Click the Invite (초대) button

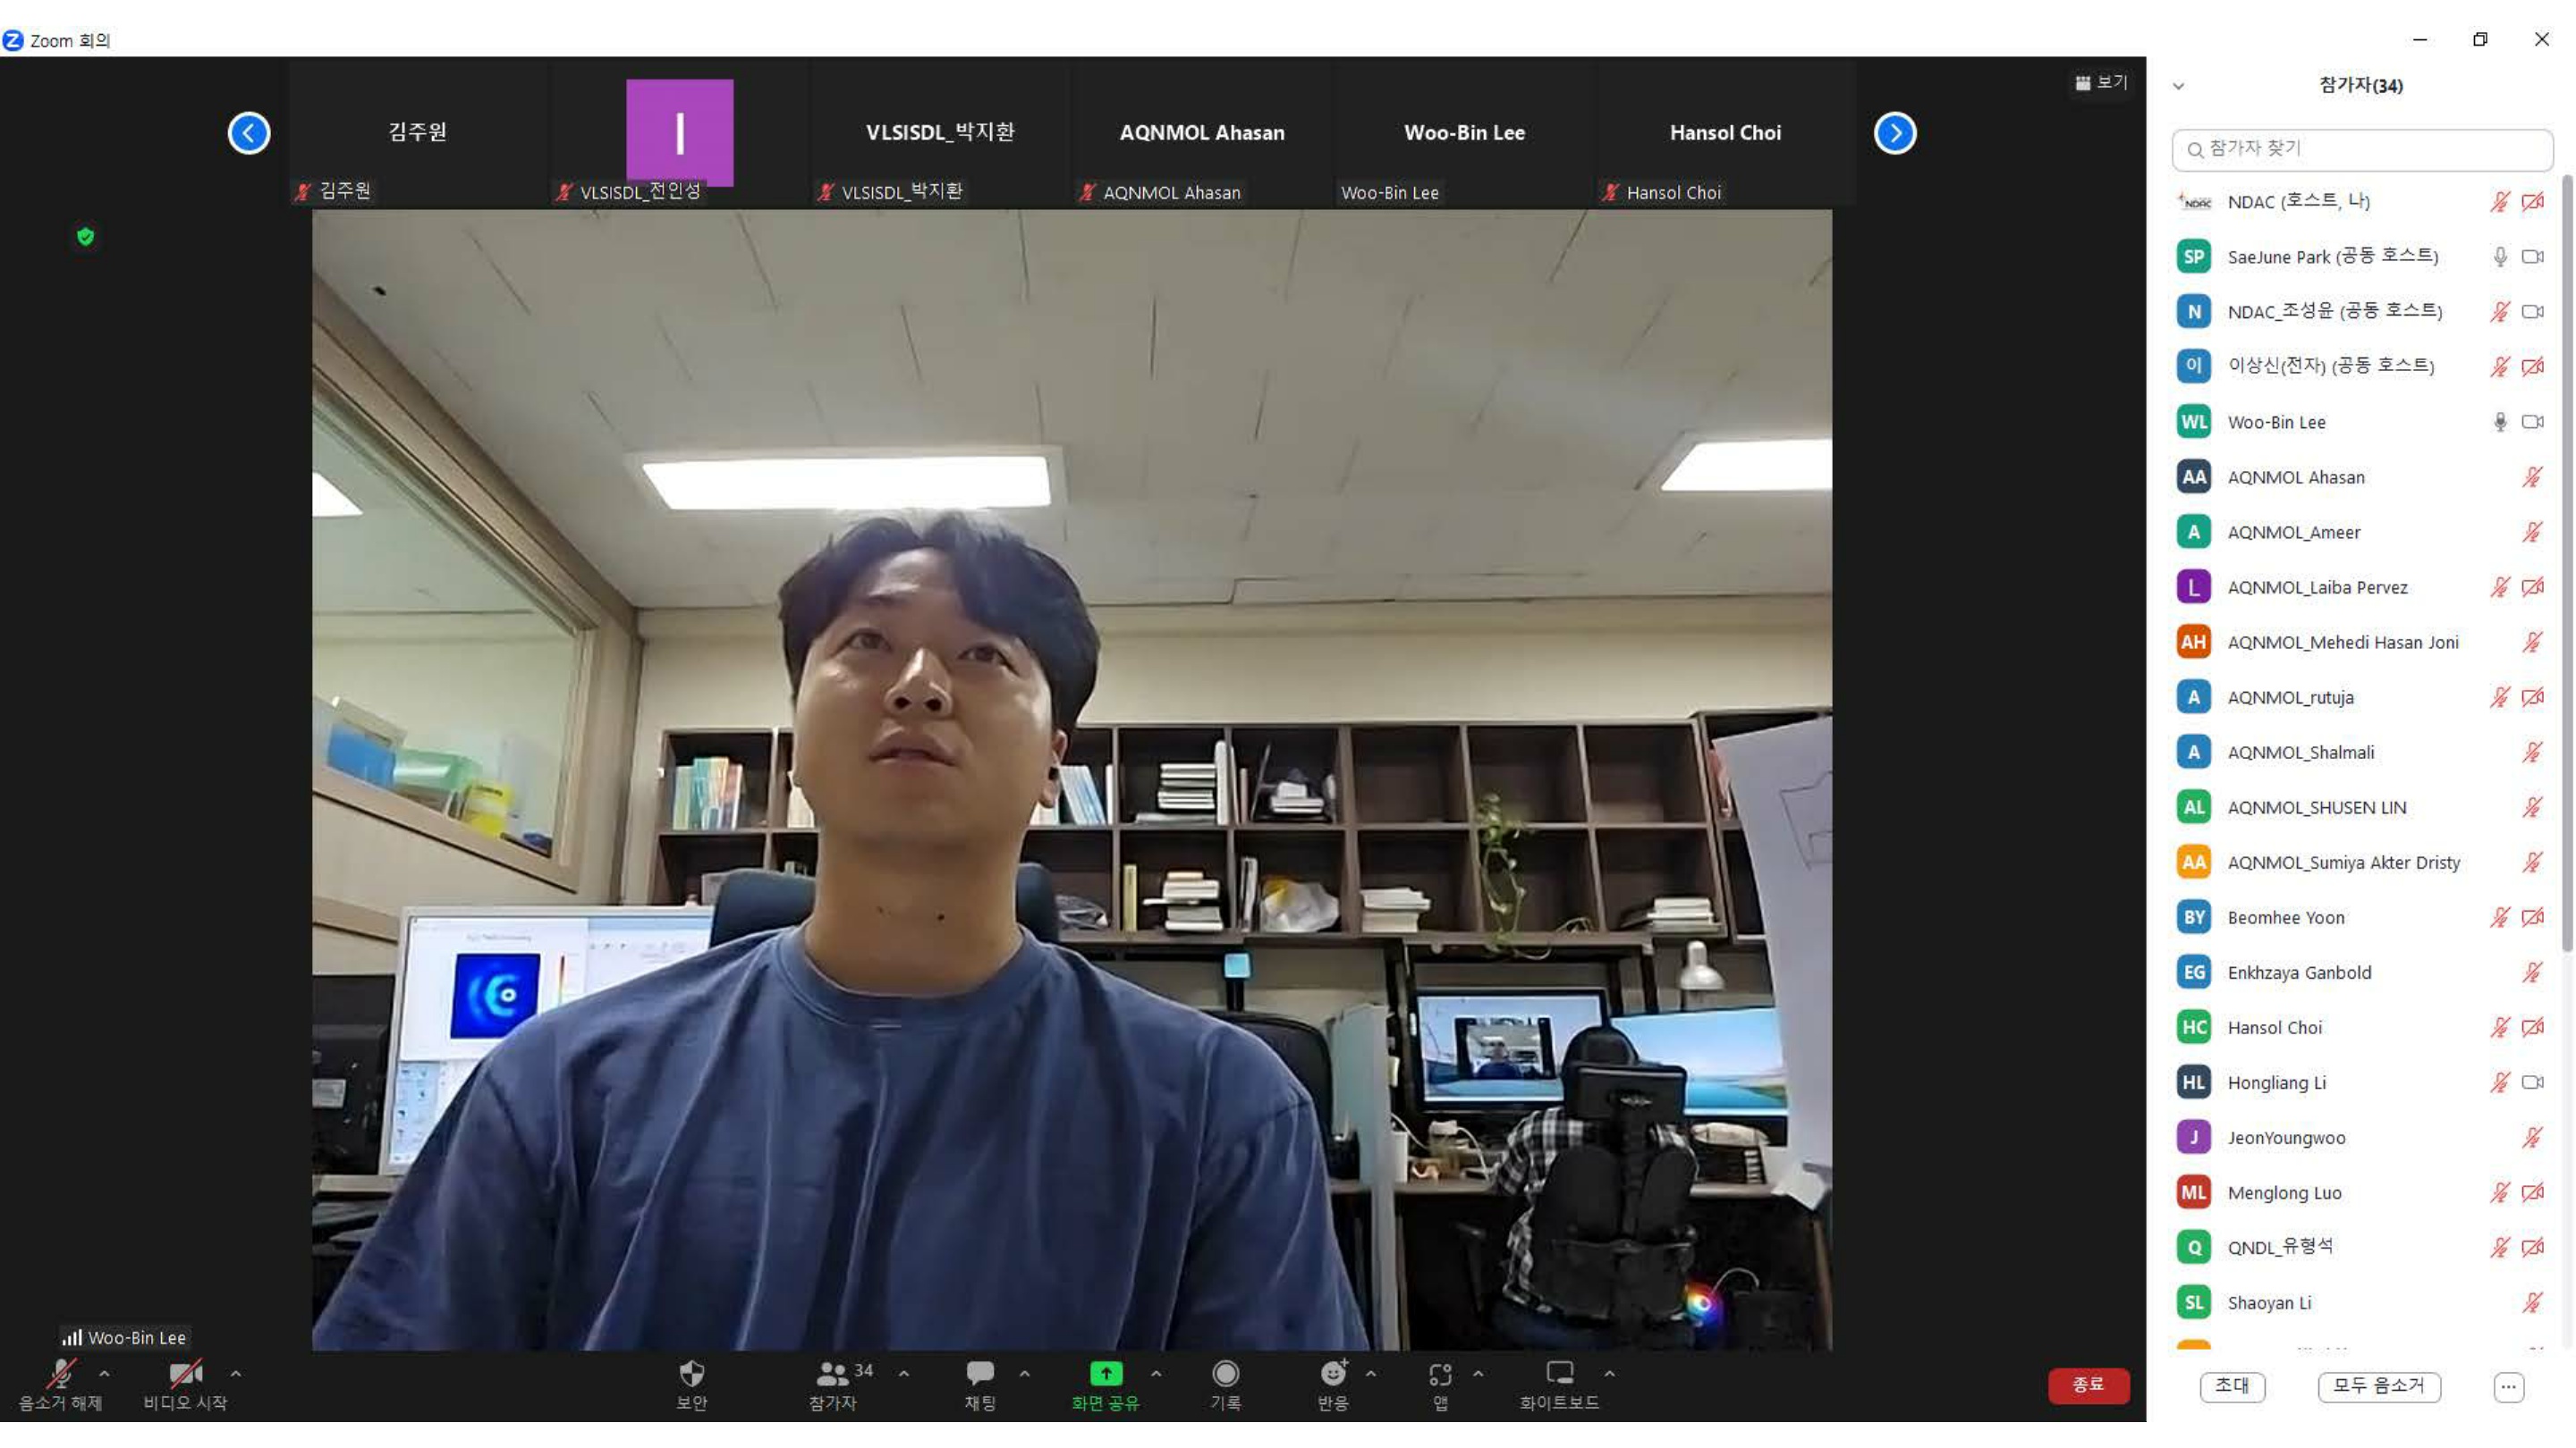(2232, 1386)
